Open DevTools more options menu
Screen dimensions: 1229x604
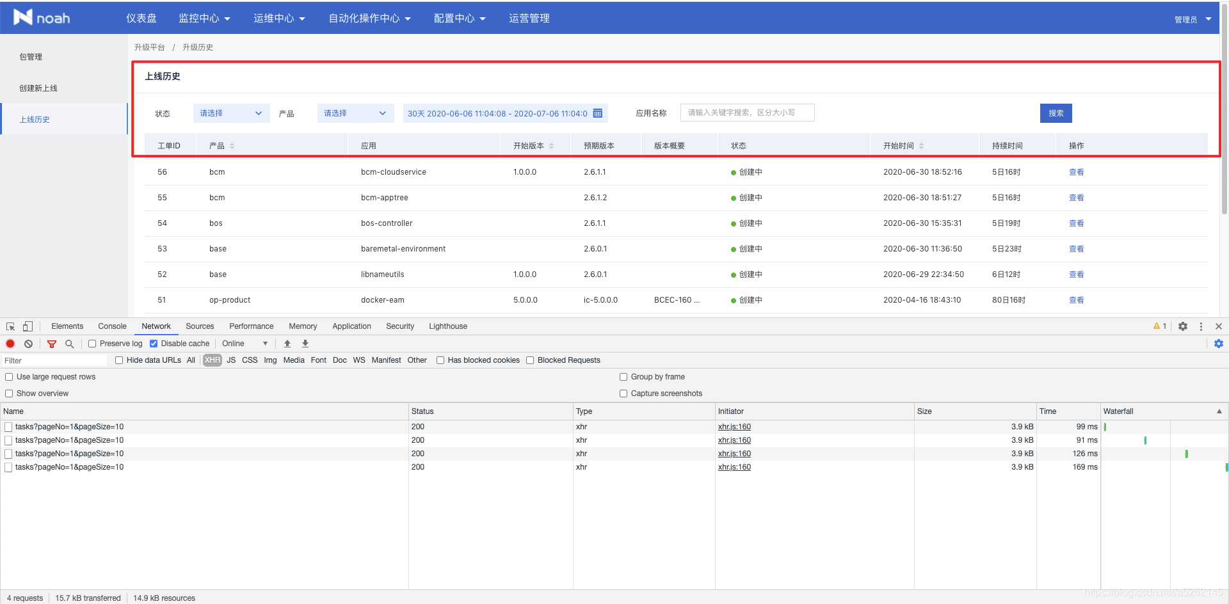click(1201, 326)
